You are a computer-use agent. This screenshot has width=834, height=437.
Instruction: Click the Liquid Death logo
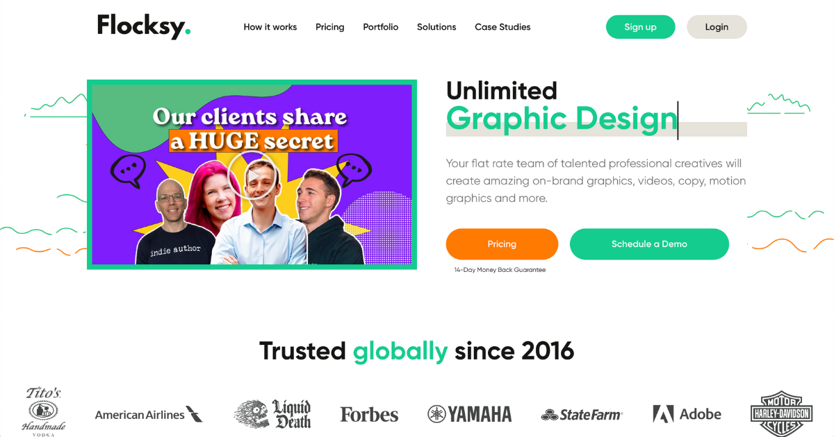point(272,414)
